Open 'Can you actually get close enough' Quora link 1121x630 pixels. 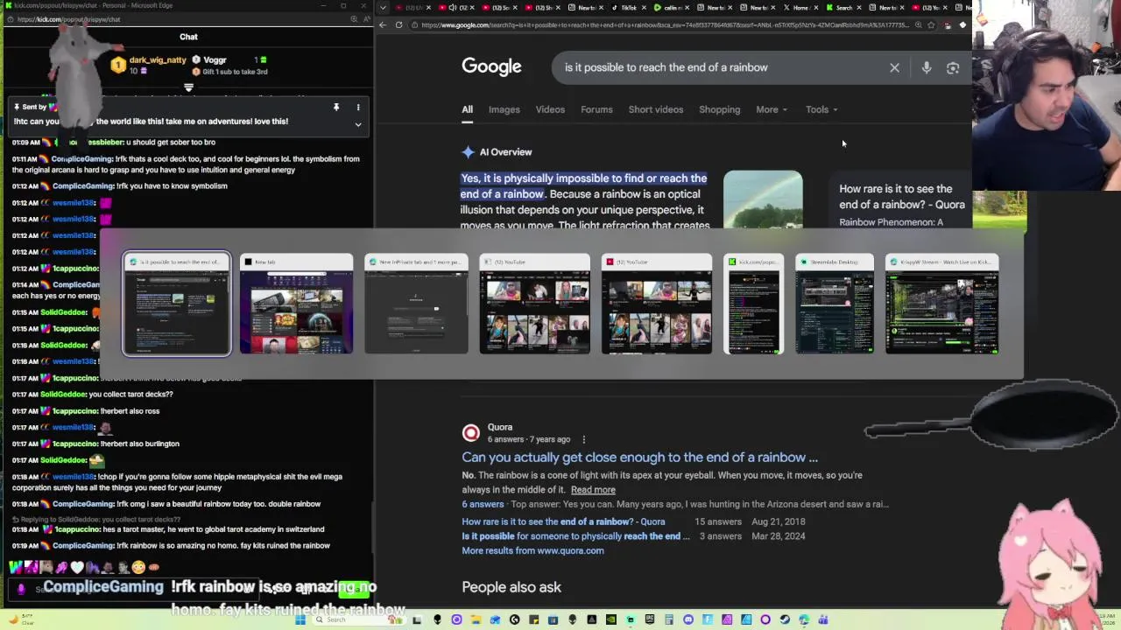pos(639,458)
